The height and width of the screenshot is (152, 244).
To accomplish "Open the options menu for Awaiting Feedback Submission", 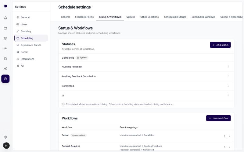I will 228,76.
